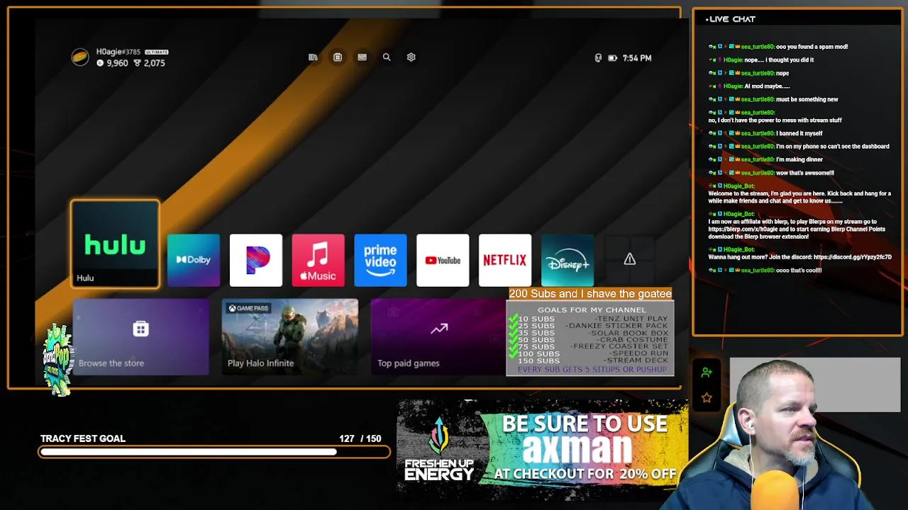The height and width of the screenshot is (510, 908).
Task: Click the '200 Subs and I shave the goatee' text
Action: coord(590,293)
